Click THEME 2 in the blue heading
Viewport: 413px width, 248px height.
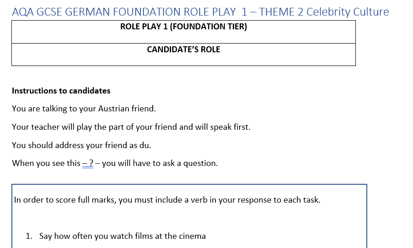pyautogui.click(x=281, y=12)
